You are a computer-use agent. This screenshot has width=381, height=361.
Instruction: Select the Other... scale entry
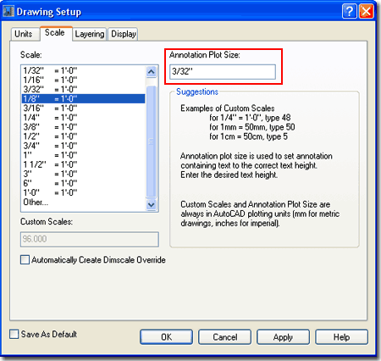click(83, 203)
